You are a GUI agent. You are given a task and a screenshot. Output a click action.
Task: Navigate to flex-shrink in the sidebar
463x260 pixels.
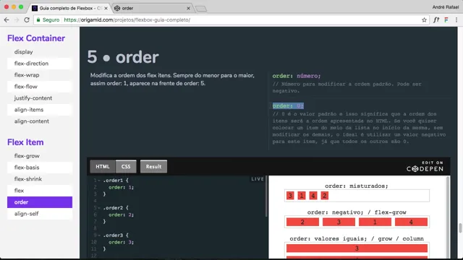click(40, 179)
